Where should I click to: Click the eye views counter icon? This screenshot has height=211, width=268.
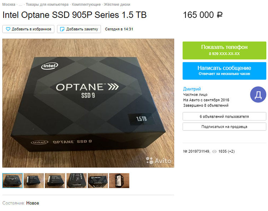click(x=214, y=151)
